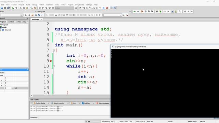Click the while.exe console window title bar
Viewport: 219px width, 123px height.
[165, 46]
